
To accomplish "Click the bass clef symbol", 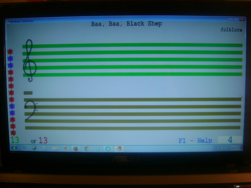I will [31, 110].
